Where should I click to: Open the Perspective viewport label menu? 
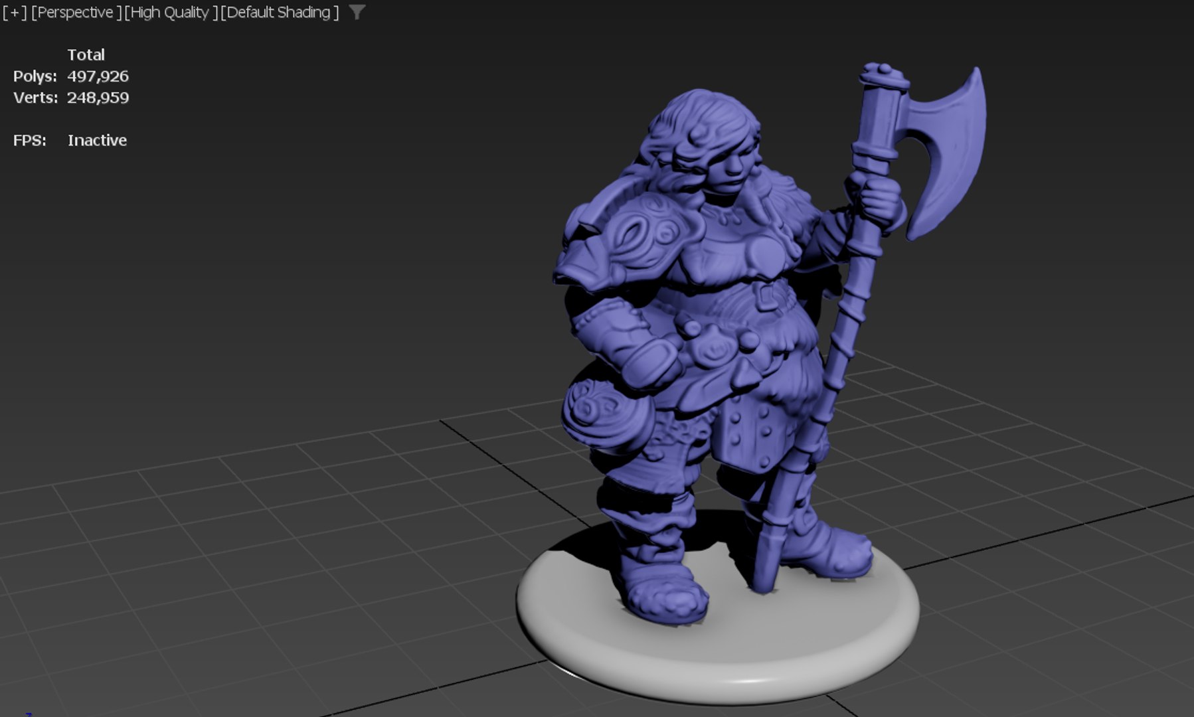[x=76, y=13]
